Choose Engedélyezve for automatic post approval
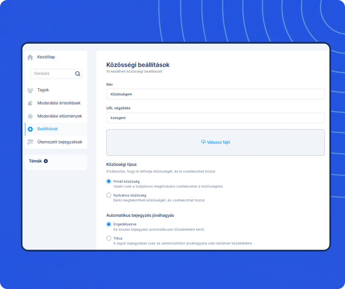This screenshot has width=345, height=289. (109, 224)
